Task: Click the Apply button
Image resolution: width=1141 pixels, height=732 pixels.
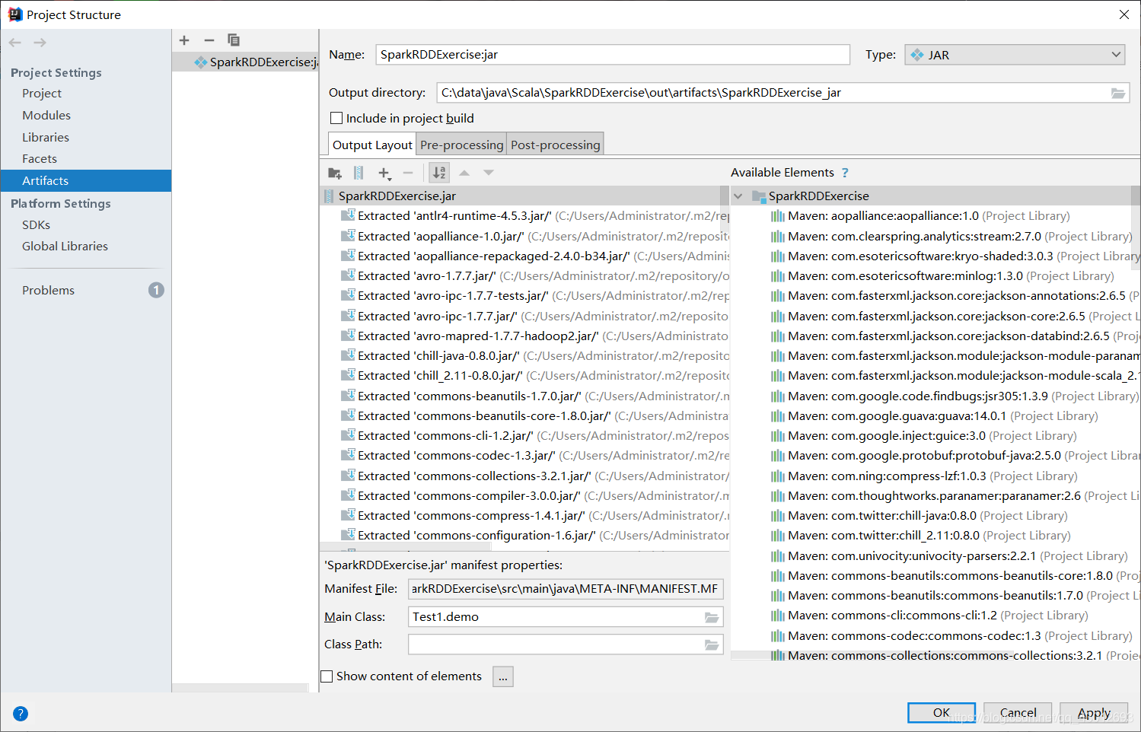Action: [x=1094, y=712]
